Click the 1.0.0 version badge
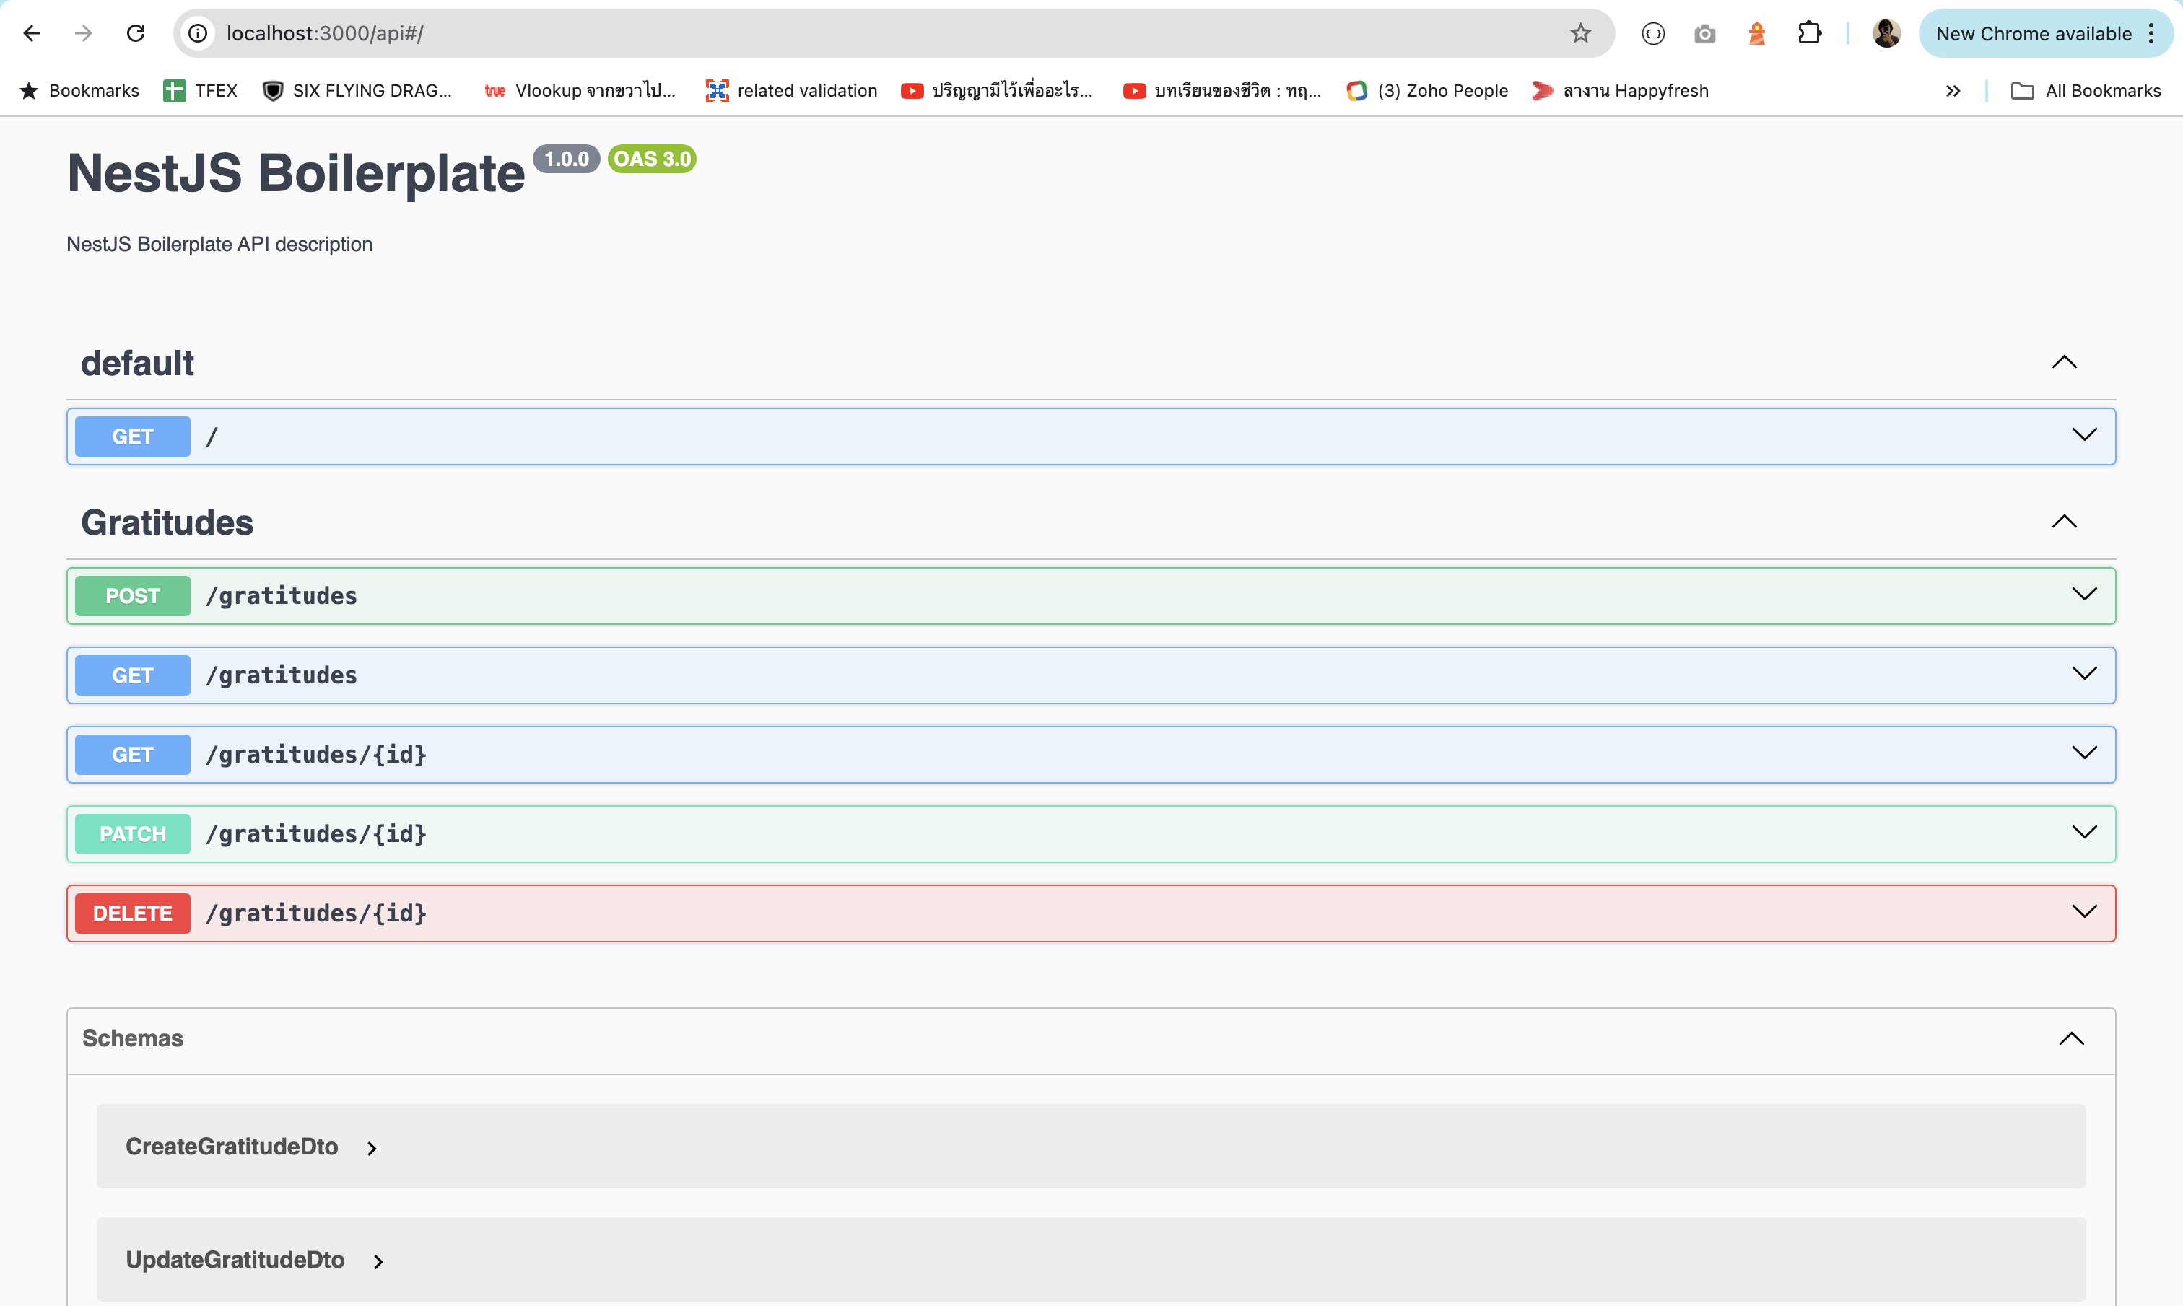 tap(567, 159)
